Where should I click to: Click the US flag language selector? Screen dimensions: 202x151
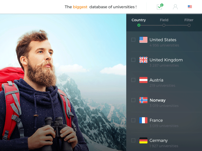(x=190, y=7)
